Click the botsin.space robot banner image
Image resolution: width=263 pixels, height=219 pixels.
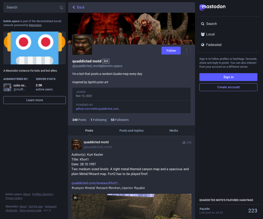tap(34, 48)
